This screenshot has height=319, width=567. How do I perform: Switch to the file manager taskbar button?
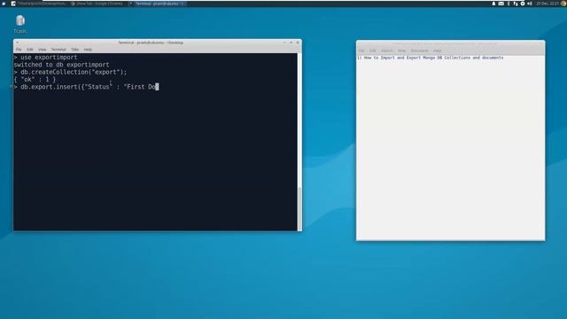click(x=39, y=4)
